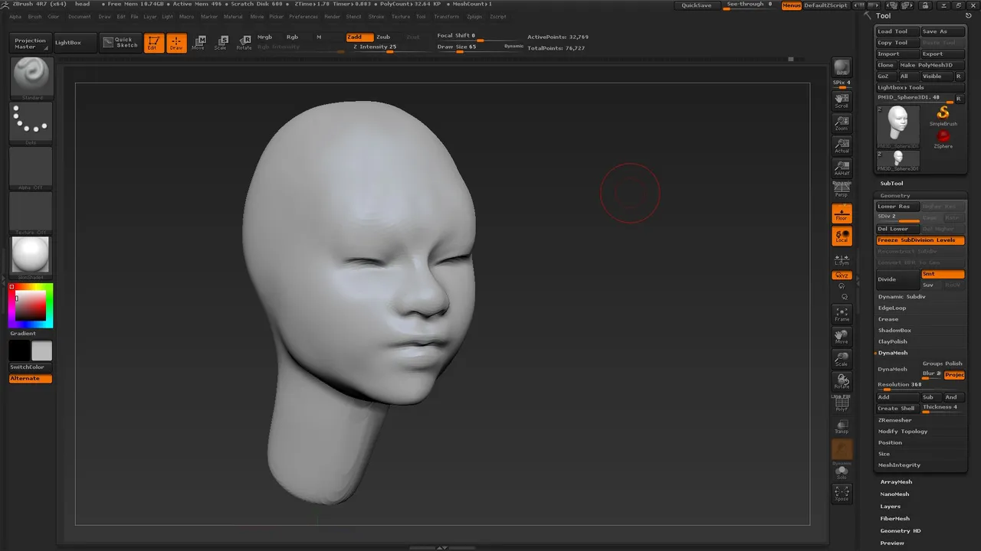Click the Rotate view icon in right shelf
This screenshot has height=551, width=981.
[842, 381]
